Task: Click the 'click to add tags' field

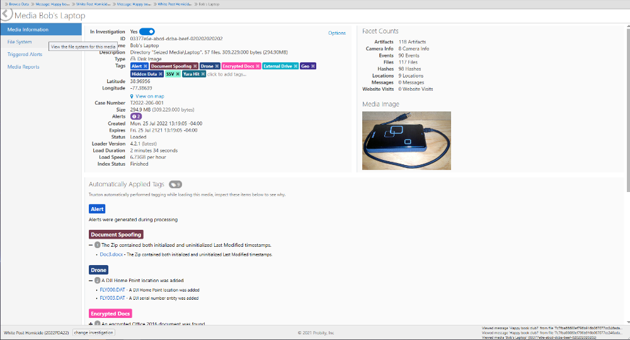Action: [x=227, y=74]
